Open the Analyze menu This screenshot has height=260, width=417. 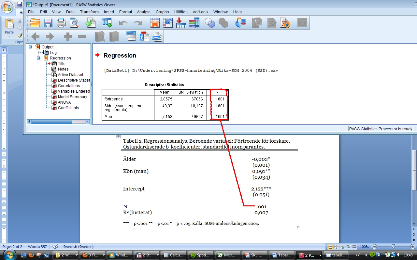click(x=143, y=12)
